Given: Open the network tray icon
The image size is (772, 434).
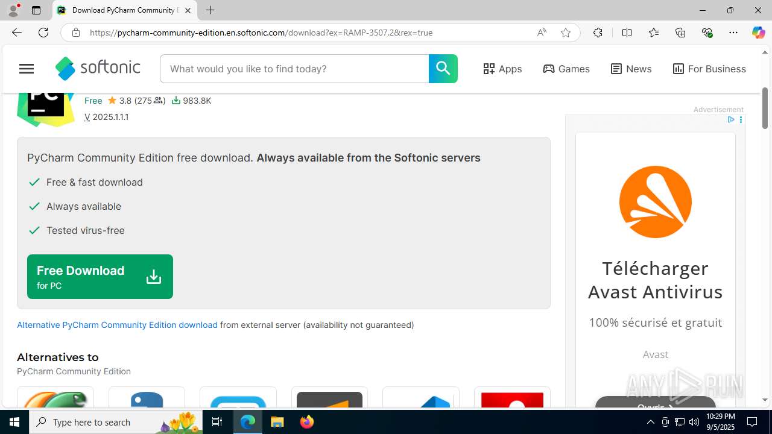Looking at the screenshot, I should [680, 422].
